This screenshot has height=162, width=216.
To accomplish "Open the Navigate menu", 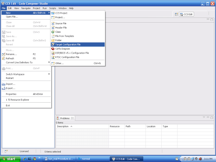I will pos(26,8).
